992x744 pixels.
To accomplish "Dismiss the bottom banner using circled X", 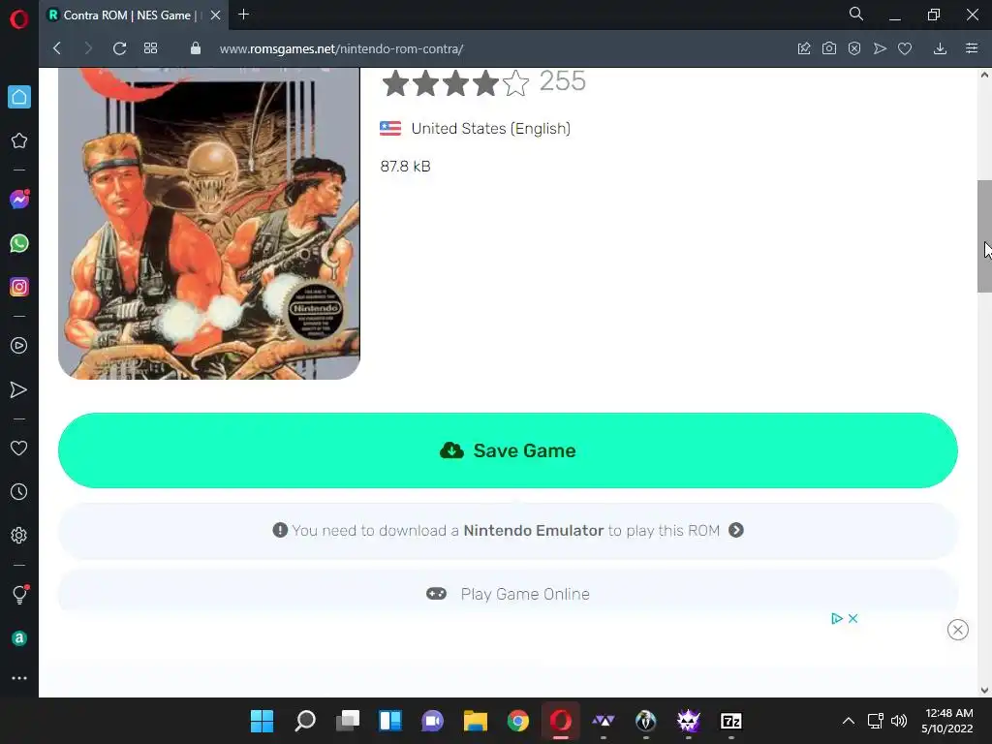I will (958, 630).
